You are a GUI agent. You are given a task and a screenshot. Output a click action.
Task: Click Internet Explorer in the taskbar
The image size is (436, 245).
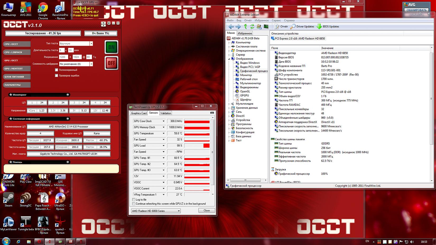pyautogui.click(x=18, y=241)
